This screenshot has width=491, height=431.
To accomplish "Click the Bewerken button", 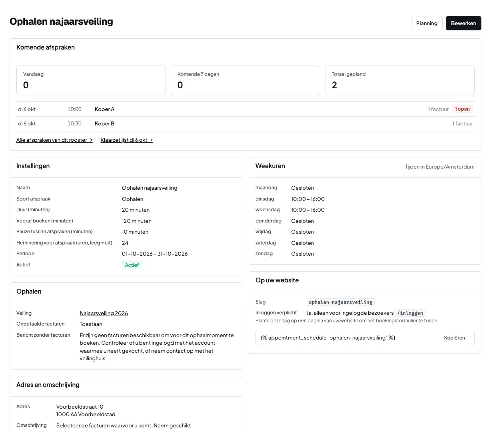I will pos(463,23).
